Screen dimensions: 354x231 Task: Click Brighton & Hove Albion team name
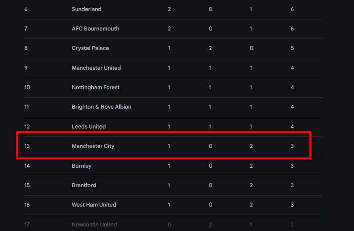[x=101, y=107]
